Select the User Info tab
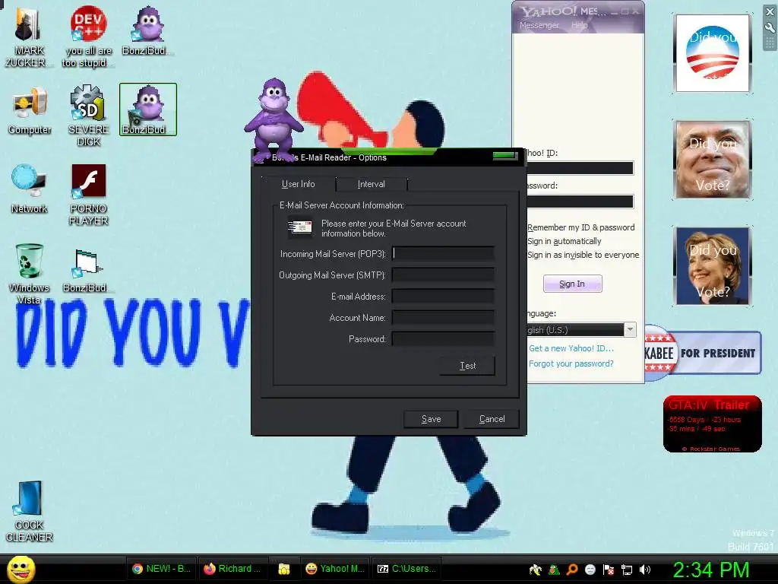 (x=298, y=184)
